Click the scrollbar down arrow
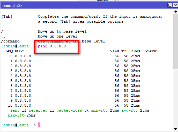This screenshot has height=132, width=178. point(176,129)
